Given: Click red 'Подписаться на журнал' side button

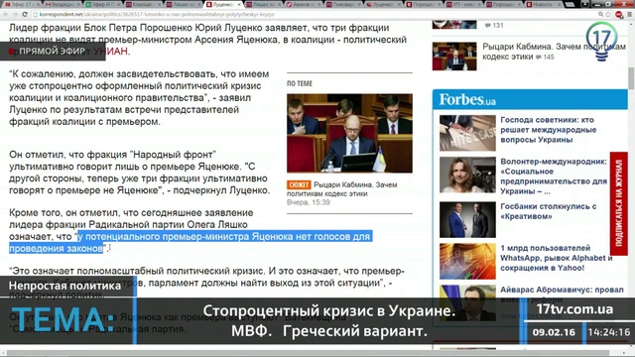Looking at the screenshot, I should pyautogui.click(x=619, y=203).
